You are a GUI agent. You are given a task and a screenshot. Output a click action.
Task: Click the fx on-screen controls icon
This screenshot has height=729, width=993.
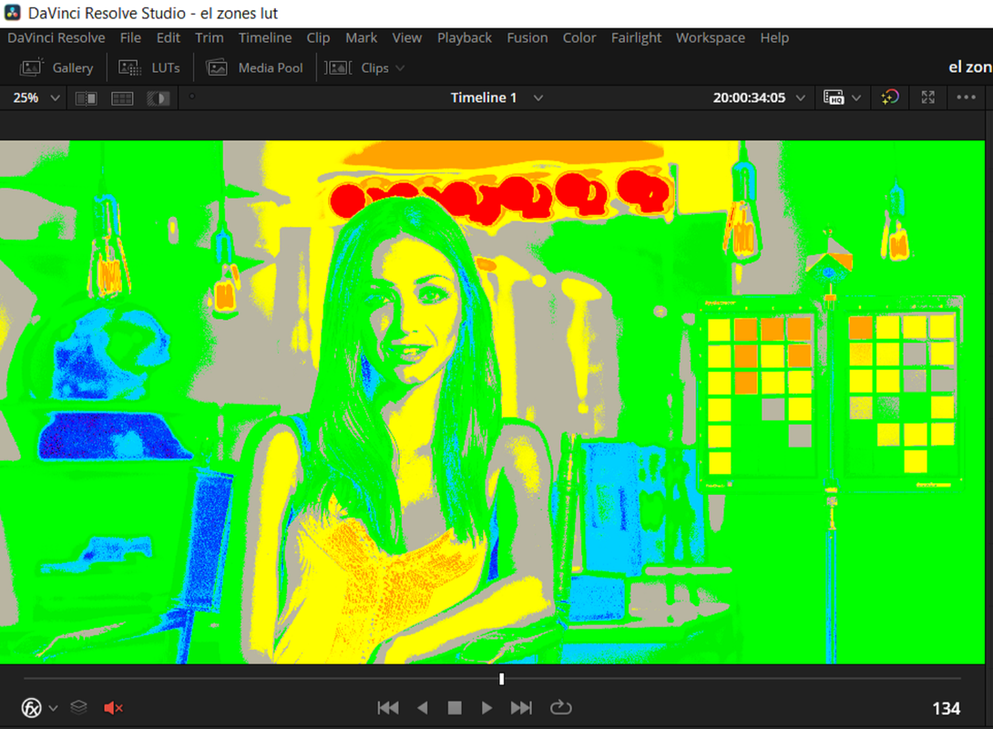point(32,707)
